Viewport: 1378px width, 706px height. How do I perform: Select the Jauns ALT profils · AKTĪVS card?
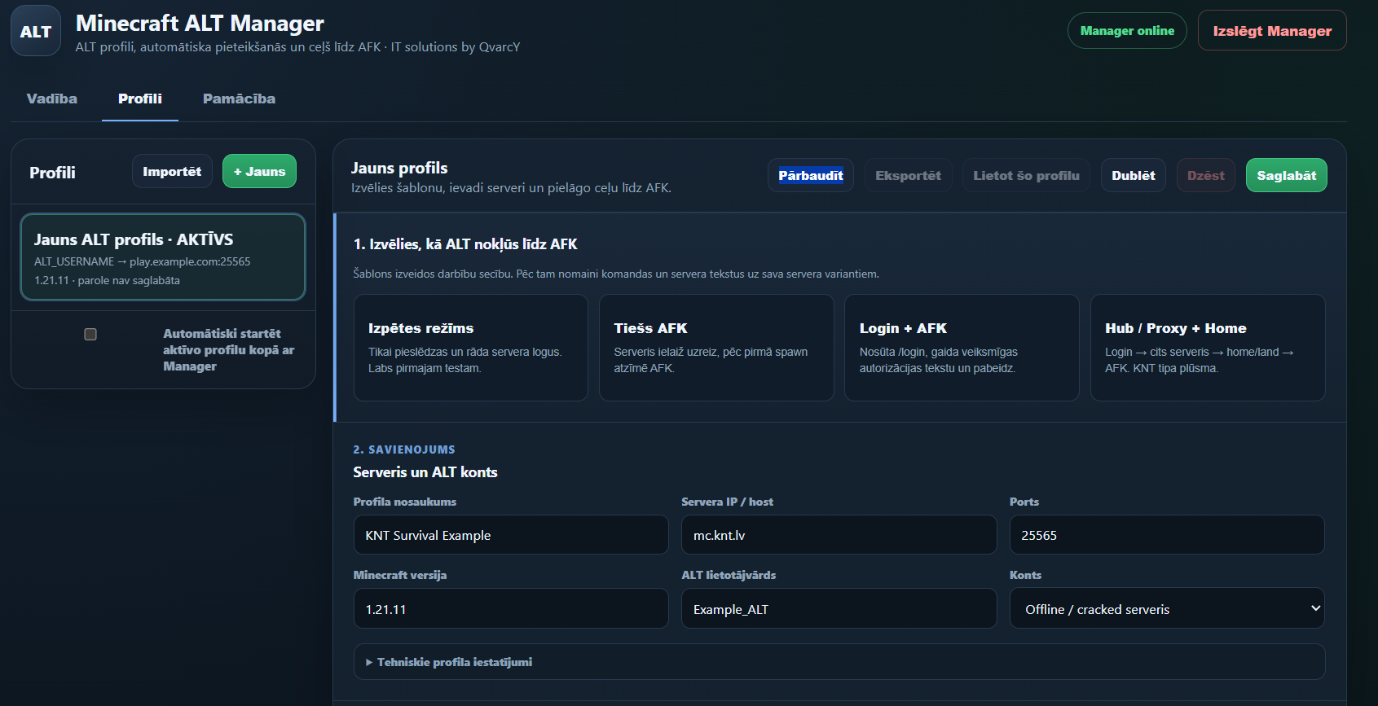point(163,257)
